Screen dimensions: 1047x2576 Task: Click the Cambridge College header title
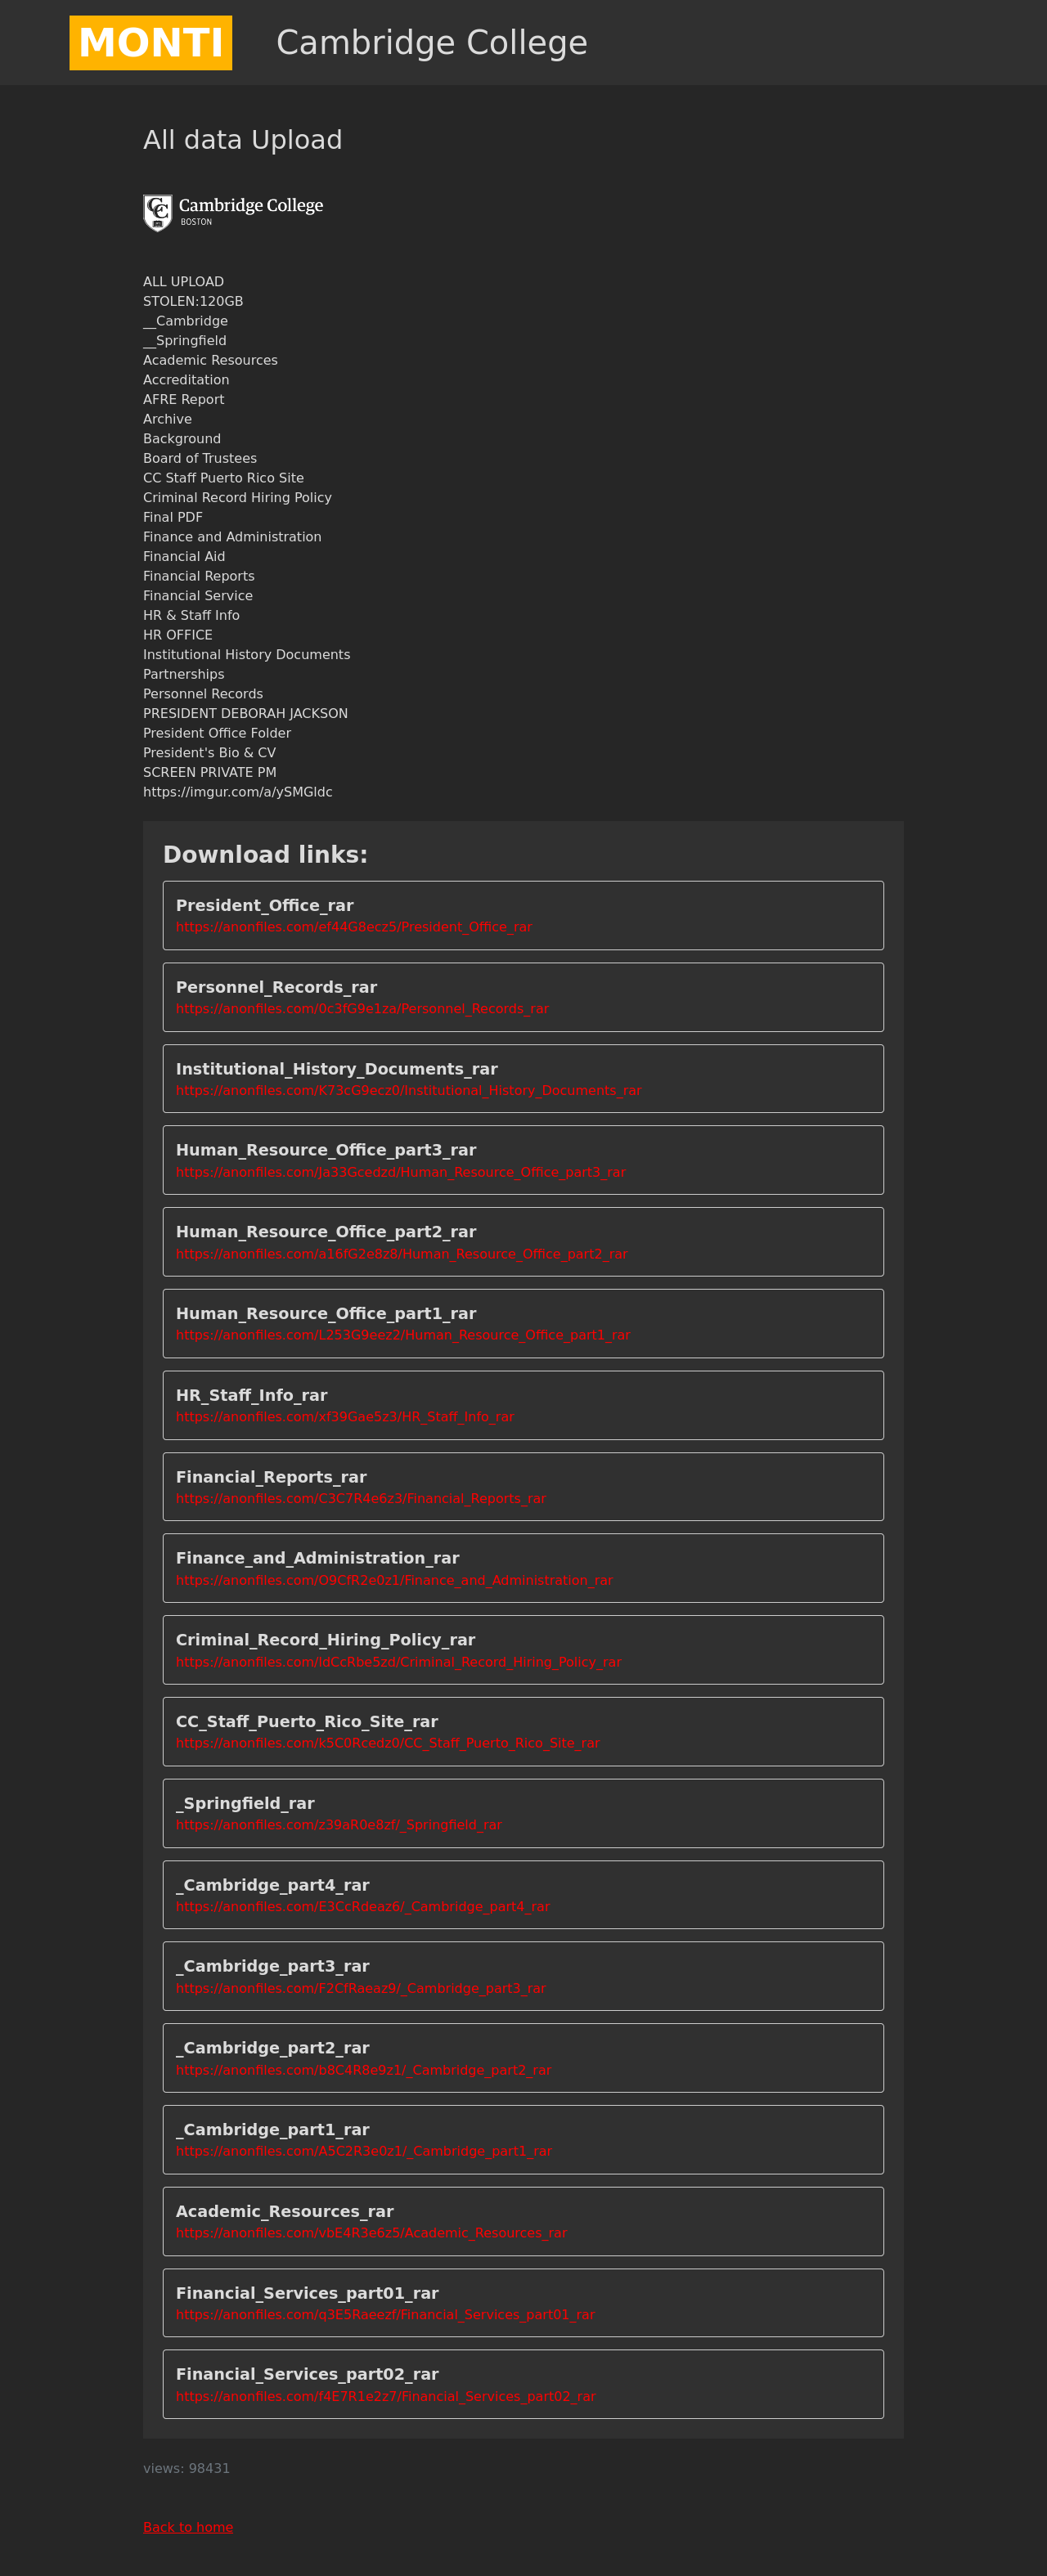click(432, 43)
